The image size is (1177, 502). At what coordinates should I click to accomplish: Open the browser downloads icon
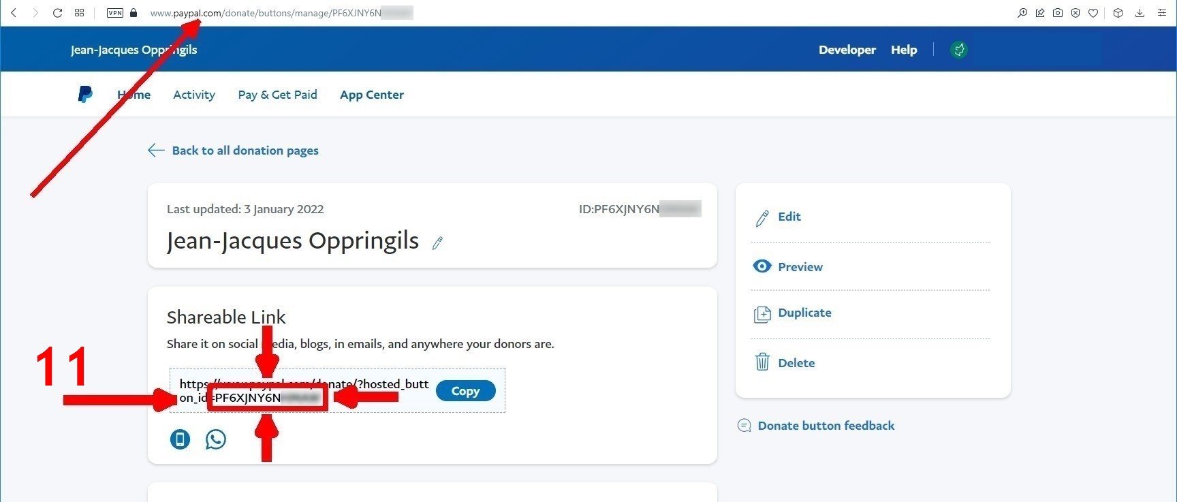pos(1140,13)
